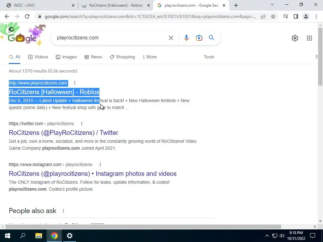Click the http://www.playrocitizens.com URL text
This screenshot has height=242, width=323.
pyautogui.click(x=38, y=83)
